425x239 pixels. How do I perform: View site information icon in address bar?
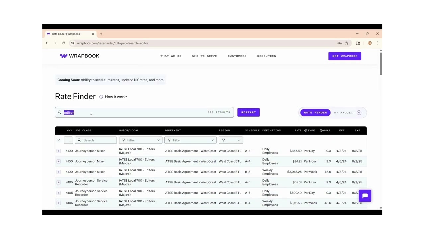(x=73, y=43)
